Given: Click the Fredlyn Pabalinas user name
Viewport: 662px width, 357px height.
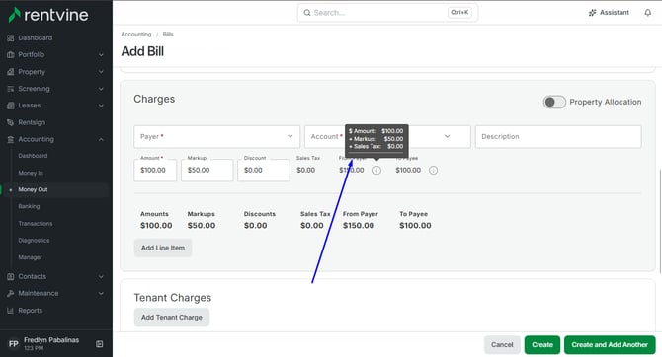Looking at the screenshot, I should click(x=51, y=340).
